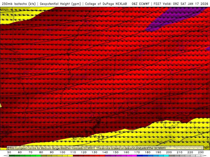Image resolution: width=210 pixels, height=157 pixels.
Task: Click the 170 value on the legend scale
Action: point(137,152)
